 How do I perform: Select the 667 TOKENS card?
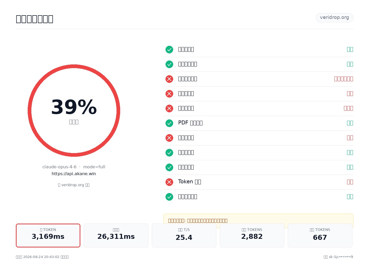(x=320, y=235)
